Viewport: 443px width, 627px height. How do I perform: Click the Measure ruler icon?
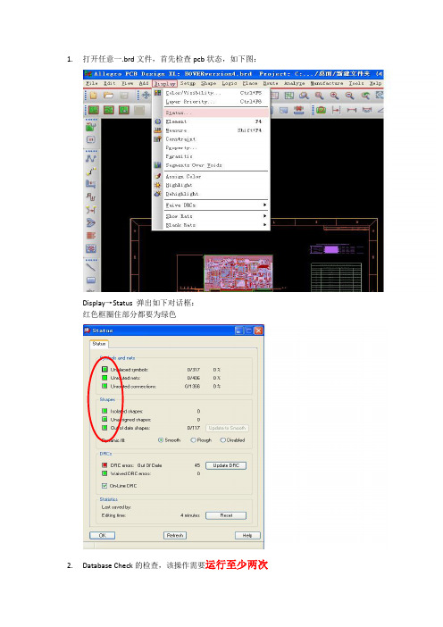[157, 130]
